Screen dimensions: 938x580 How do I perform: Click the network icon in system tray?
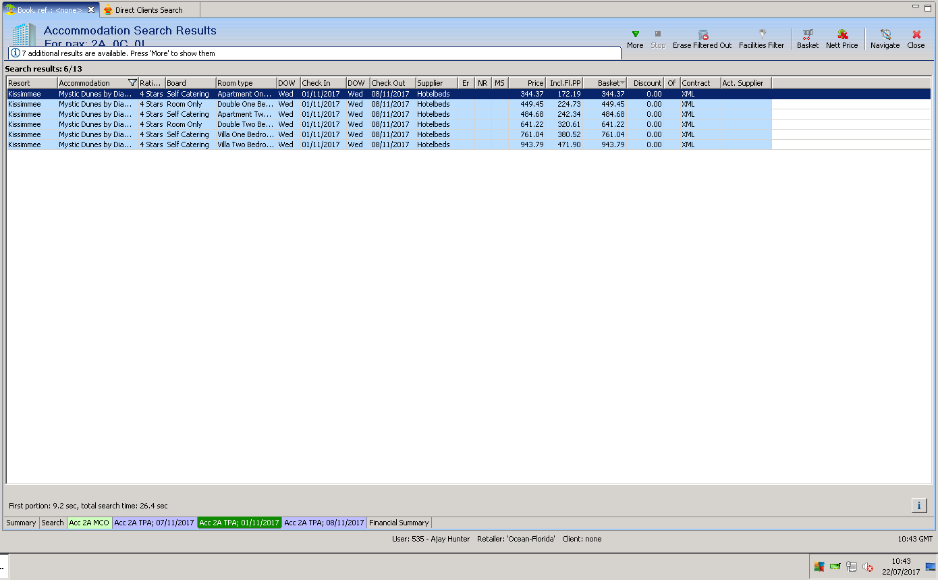pyautogui.click(x=852, y=567)
